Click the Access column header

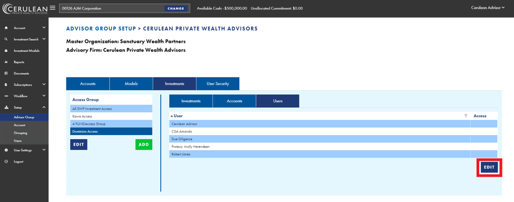(480, 116)
